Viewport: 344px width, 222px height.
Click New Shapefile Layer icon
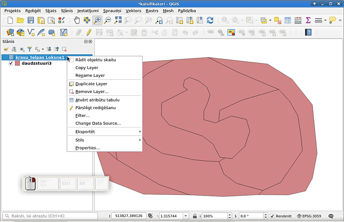(x=31, y=33)
